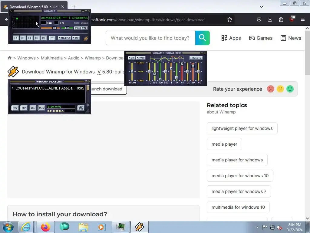Click the 16K equalizer band slider
The height and width of the screenshot is (233, 310).
point(198,71)
